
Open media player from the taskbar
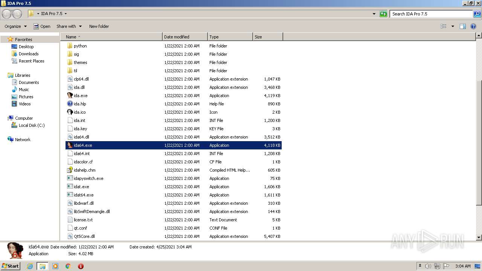[55, 266]
